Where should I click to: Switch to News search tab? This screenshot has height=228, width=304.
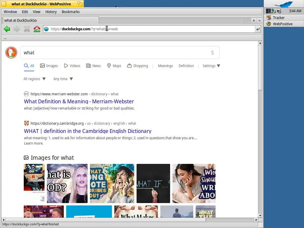(94, 66)
